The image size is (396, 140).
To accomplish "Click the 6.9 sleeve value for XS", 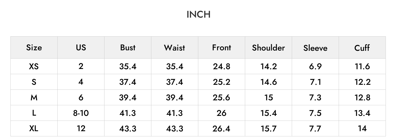I will pos(315,66).
